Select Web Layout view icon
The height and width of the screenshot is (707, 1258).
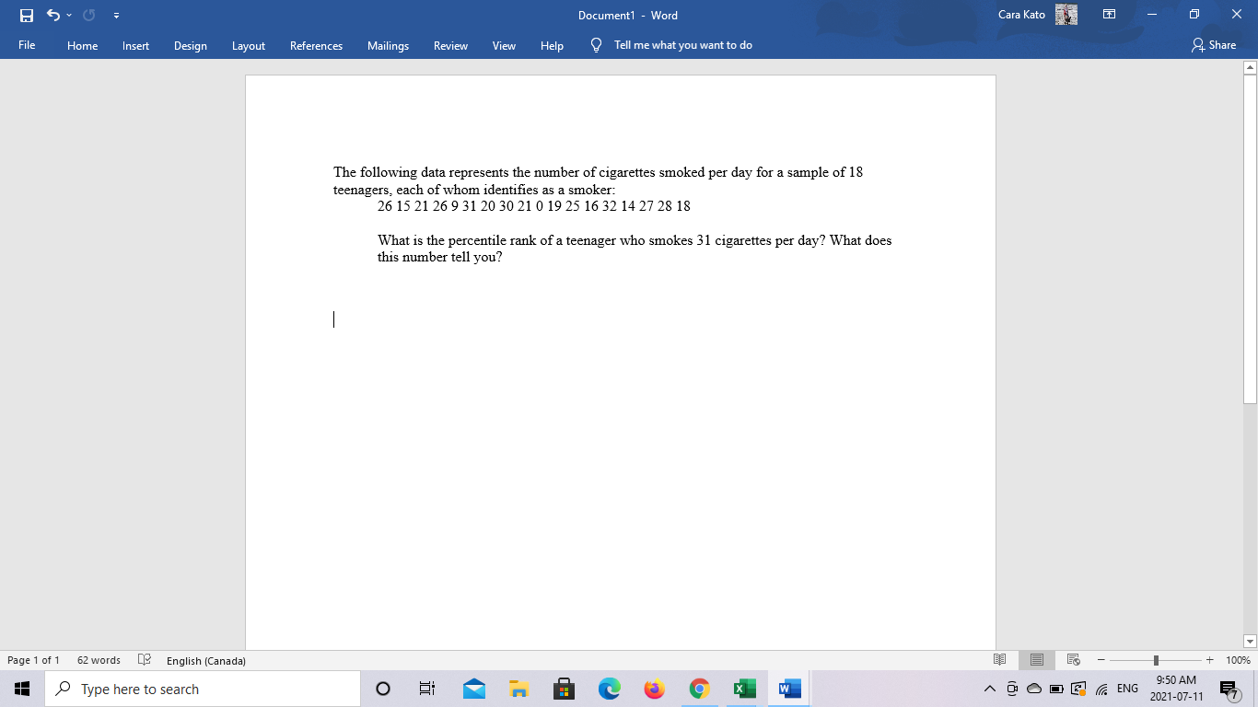(x=1072, y=660)
